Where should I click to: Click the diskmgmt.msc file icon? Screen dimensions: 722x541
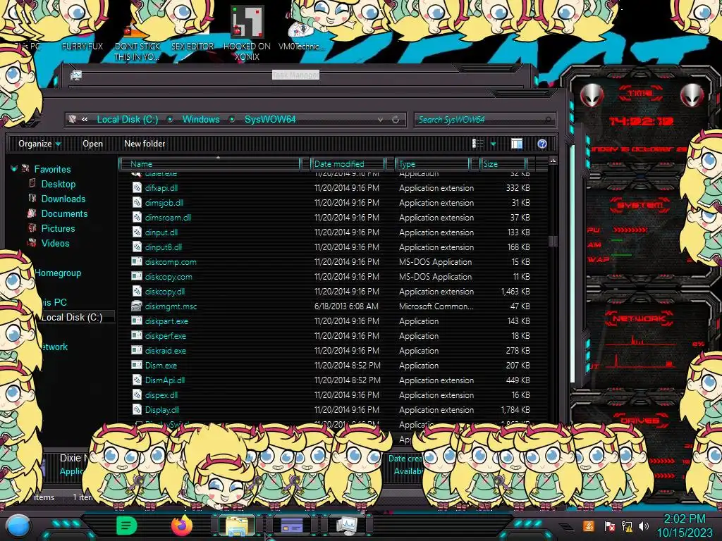pyautogui.click(x=137, y=306)
